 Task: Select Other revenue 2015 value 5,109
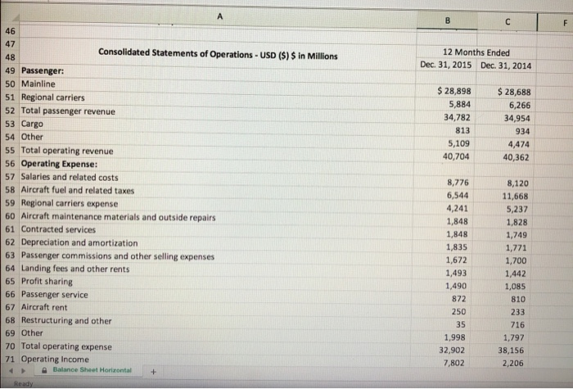[459, 143]
